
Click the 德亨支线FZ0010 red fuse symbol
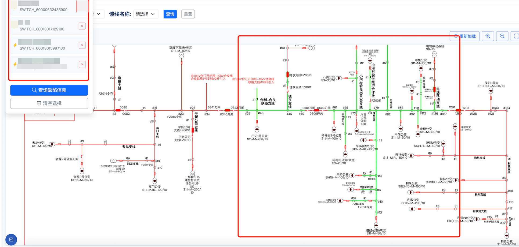pos(287,75)
